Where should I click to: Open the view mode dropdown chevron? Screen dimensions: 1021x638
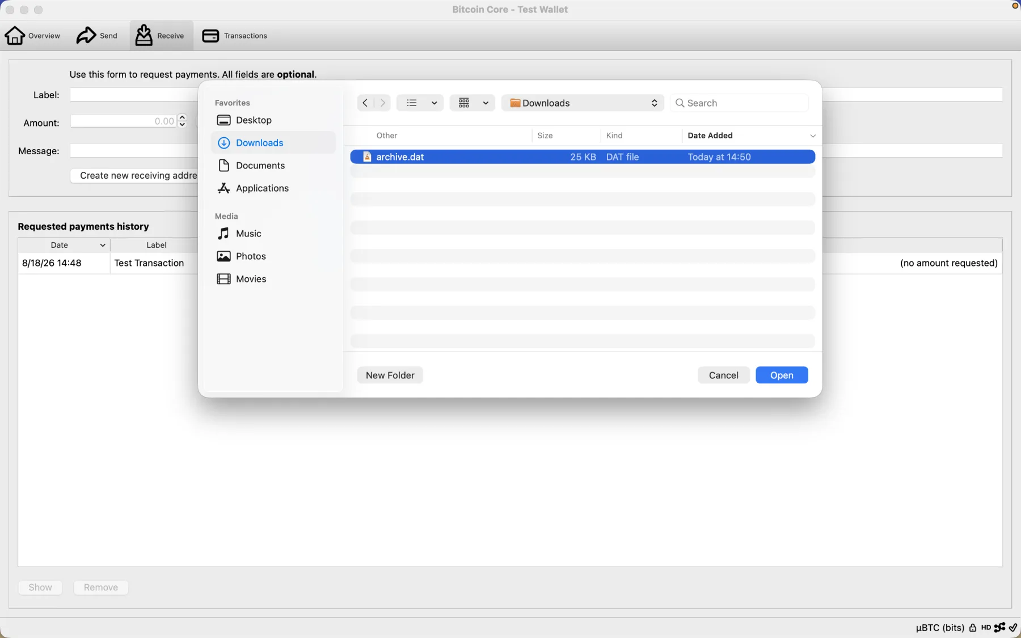(x=434, y=103)
